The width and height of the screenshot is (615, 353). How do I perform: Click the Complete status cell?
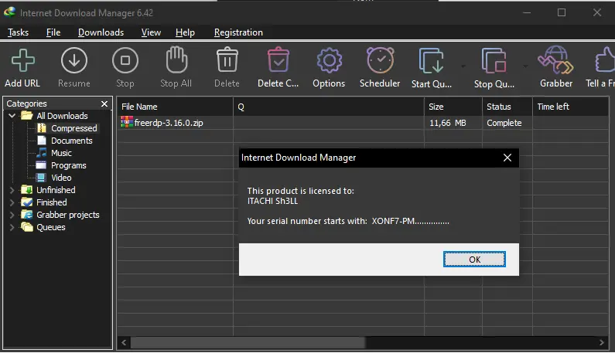(x=504, y=123)
